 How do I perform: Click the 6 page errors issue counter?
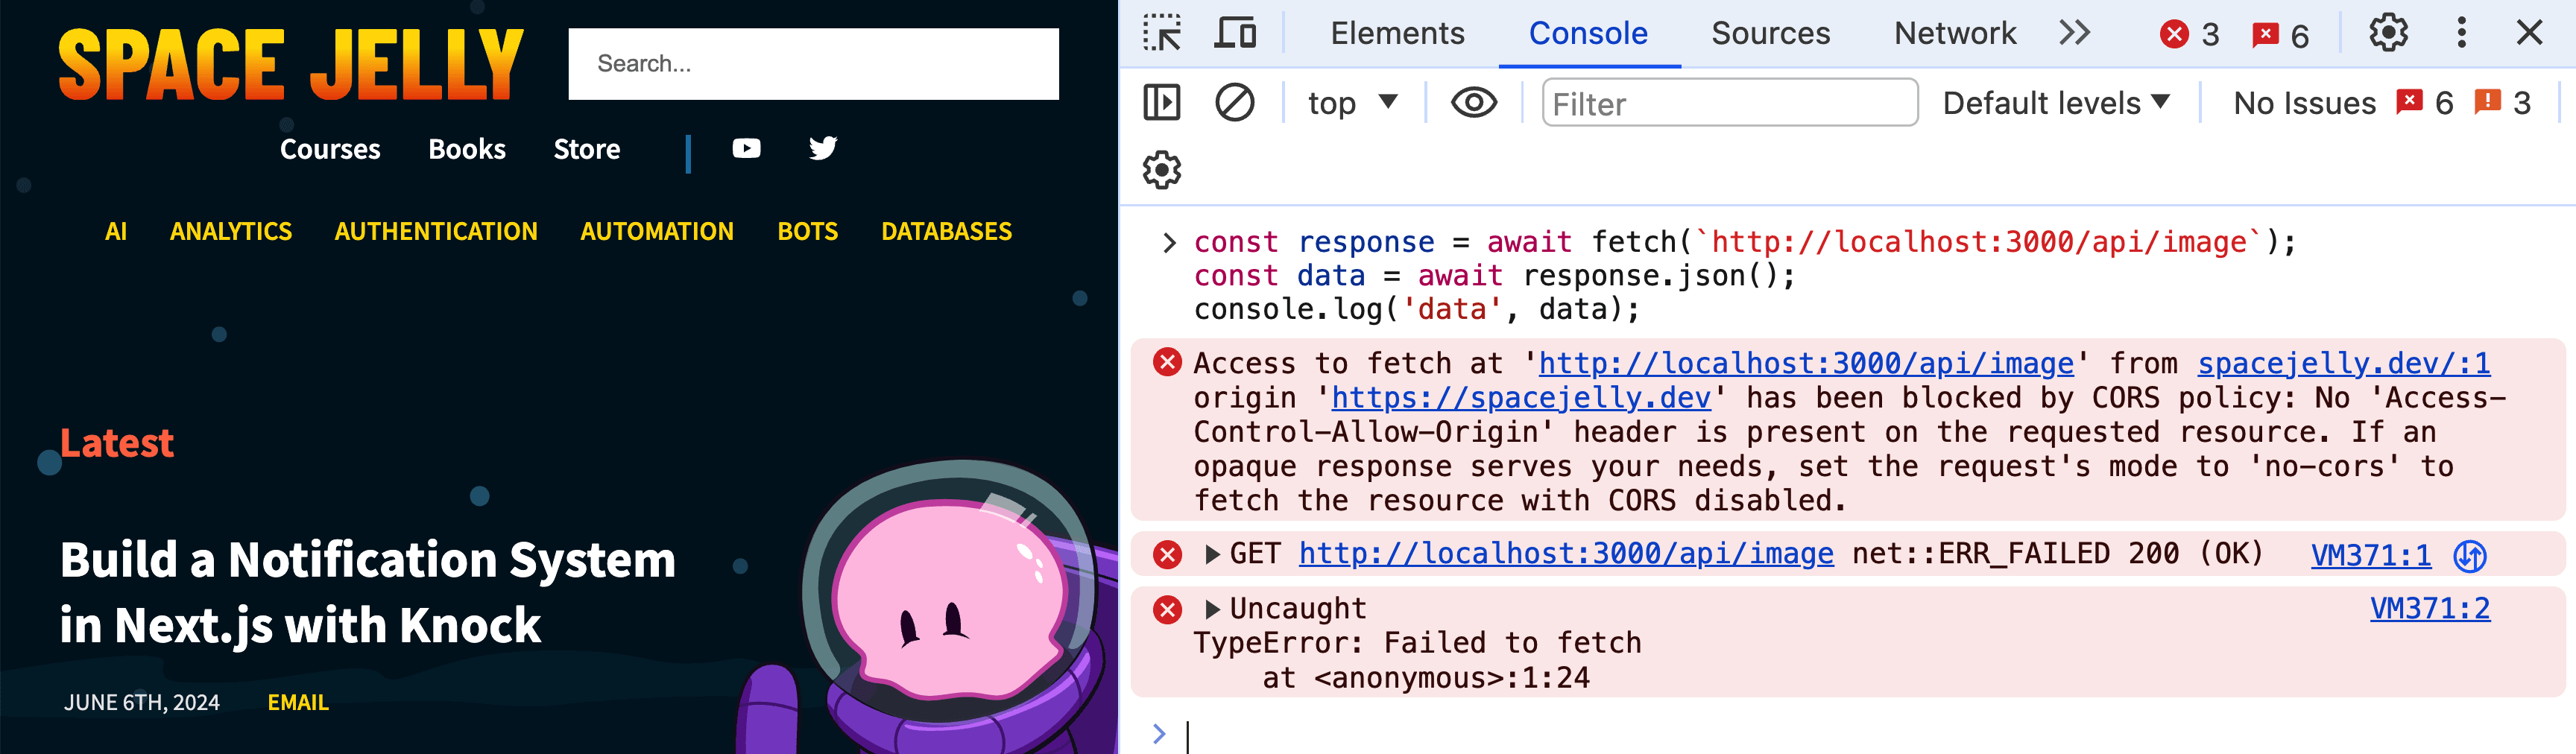click(2424, 102)
